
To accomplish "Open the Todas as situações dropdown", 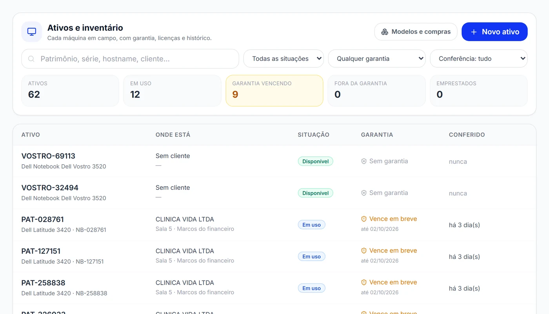I will [x=284, y=59].
